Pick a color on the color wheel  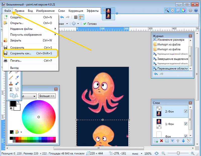click(39, 117)
